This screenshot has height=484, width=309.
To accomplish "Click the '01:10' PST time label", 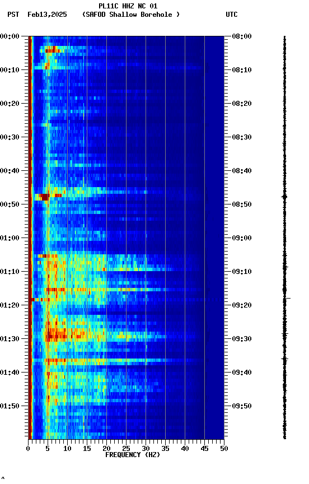I will point(10,272).
